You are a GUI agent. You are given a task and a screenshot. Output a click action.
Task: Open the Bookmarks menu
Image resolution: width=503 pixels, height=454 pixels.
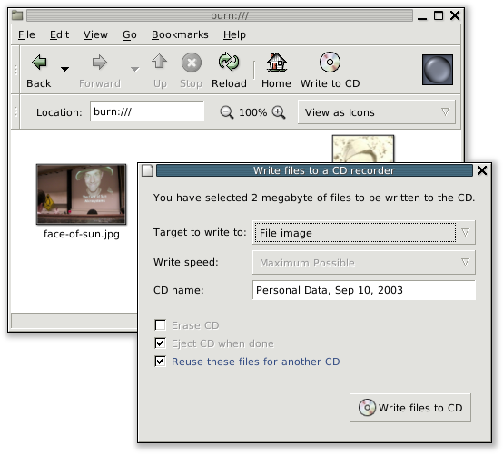point(180,34)
